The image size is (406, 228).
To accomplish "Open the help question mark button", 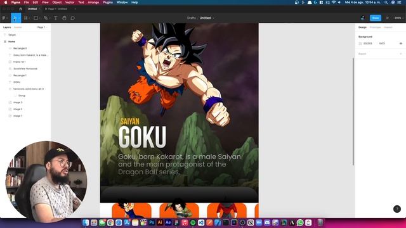I will 397,209.
